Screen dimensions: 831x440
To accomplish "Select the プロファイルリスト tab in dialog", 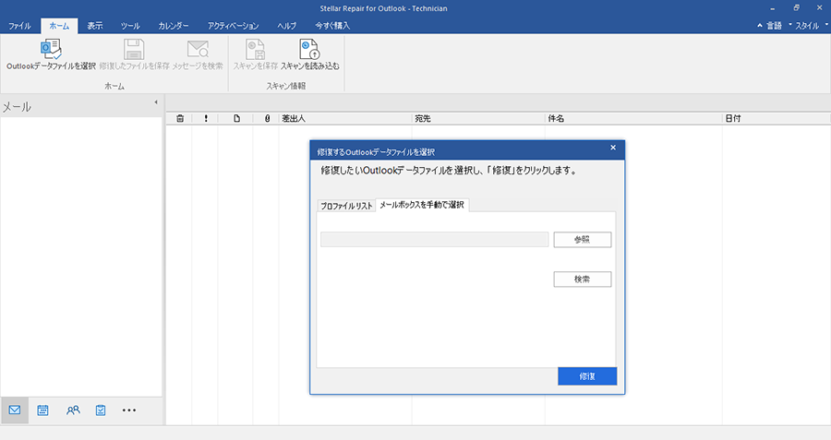I will (346, 206).
